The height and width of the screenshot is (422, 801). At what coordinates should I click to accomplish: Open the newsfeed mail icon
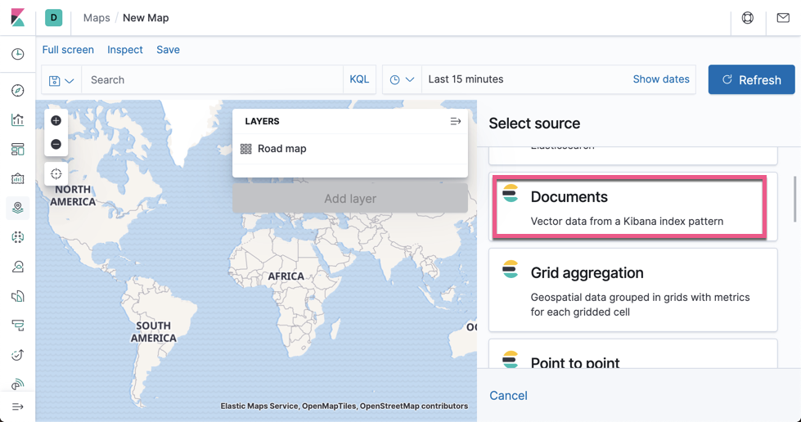coord(783,18)
